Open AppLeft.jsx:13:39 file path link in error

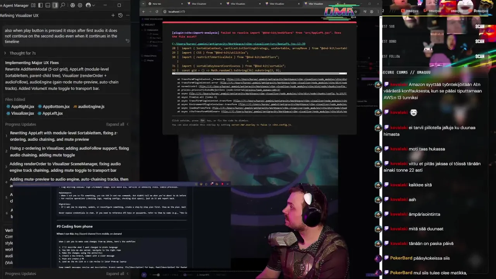click(239, 44)
